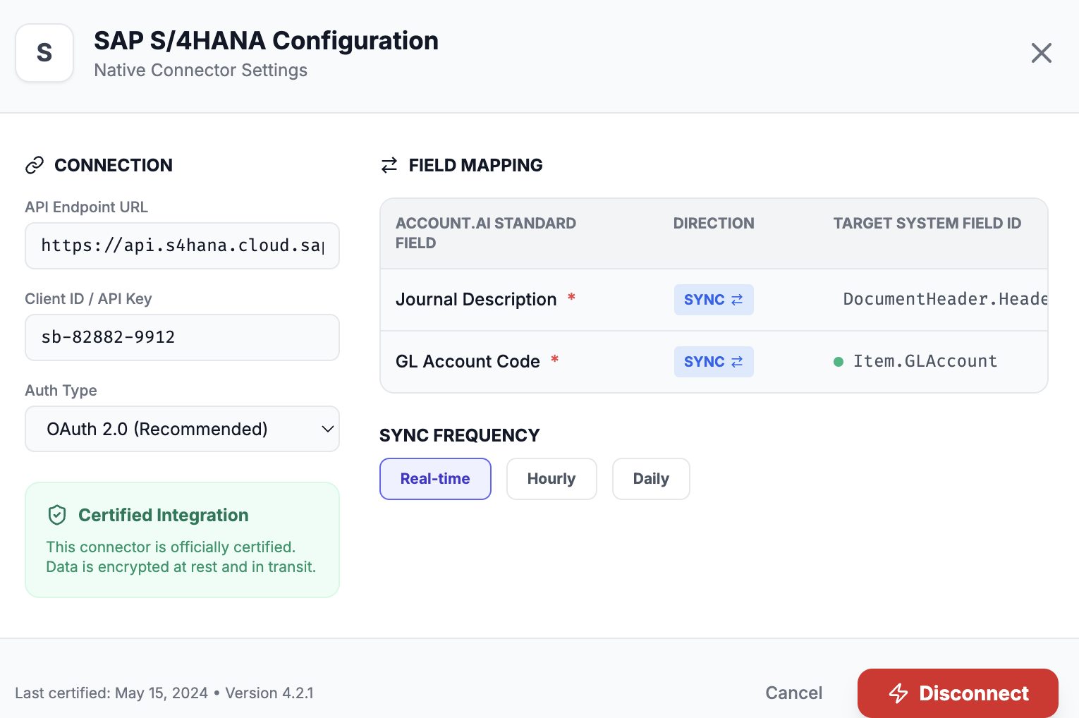
Task: Select Daily sync frequency
Action: (x=650, y=479)
